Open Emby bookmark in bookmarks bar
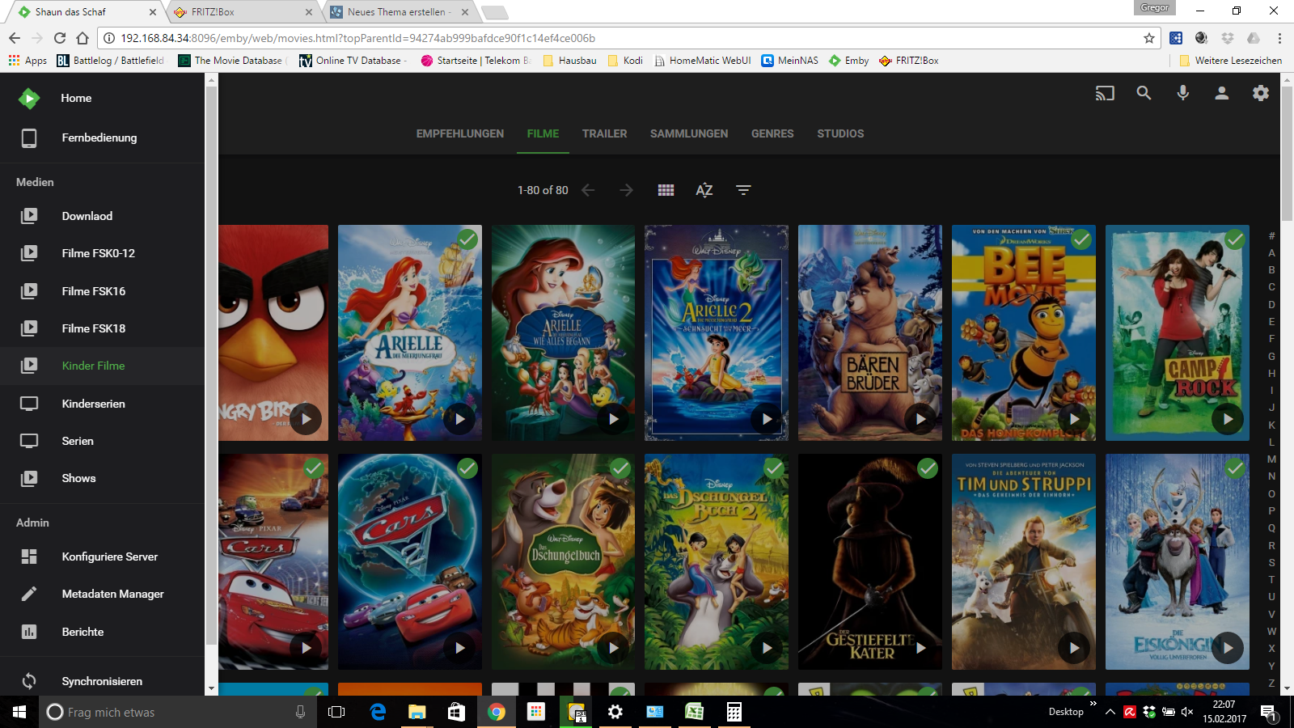Screen dimensions: 1294x728 (x=848, y=61)
